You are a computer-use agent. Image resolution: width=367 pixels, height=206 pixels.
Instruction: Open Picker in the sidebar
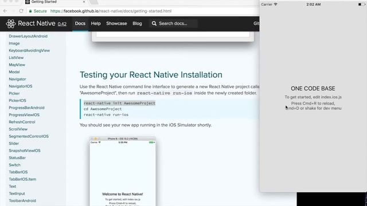pyautogui.click(x=14, y=93)
